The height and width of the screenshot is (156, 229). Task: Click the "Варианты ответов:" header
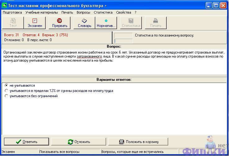[114, 80]
